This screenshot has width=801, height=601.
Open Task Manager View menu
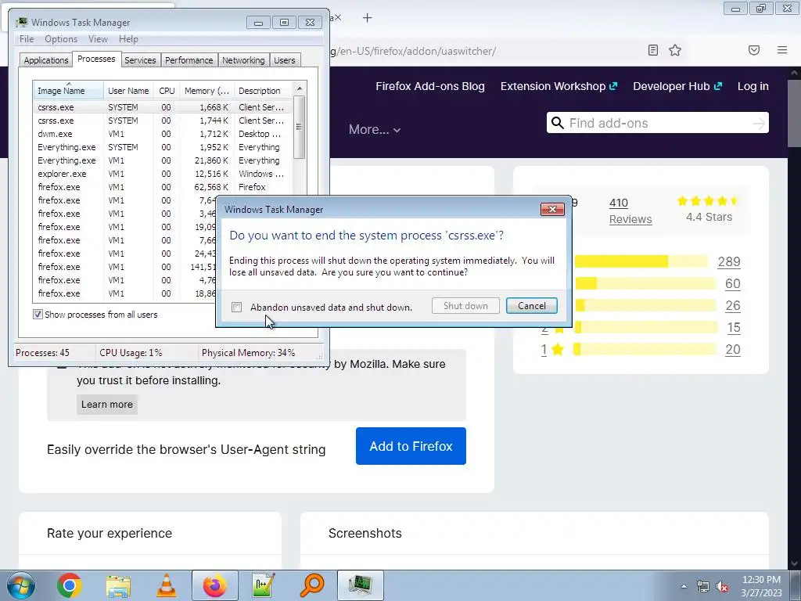[98, 39]
